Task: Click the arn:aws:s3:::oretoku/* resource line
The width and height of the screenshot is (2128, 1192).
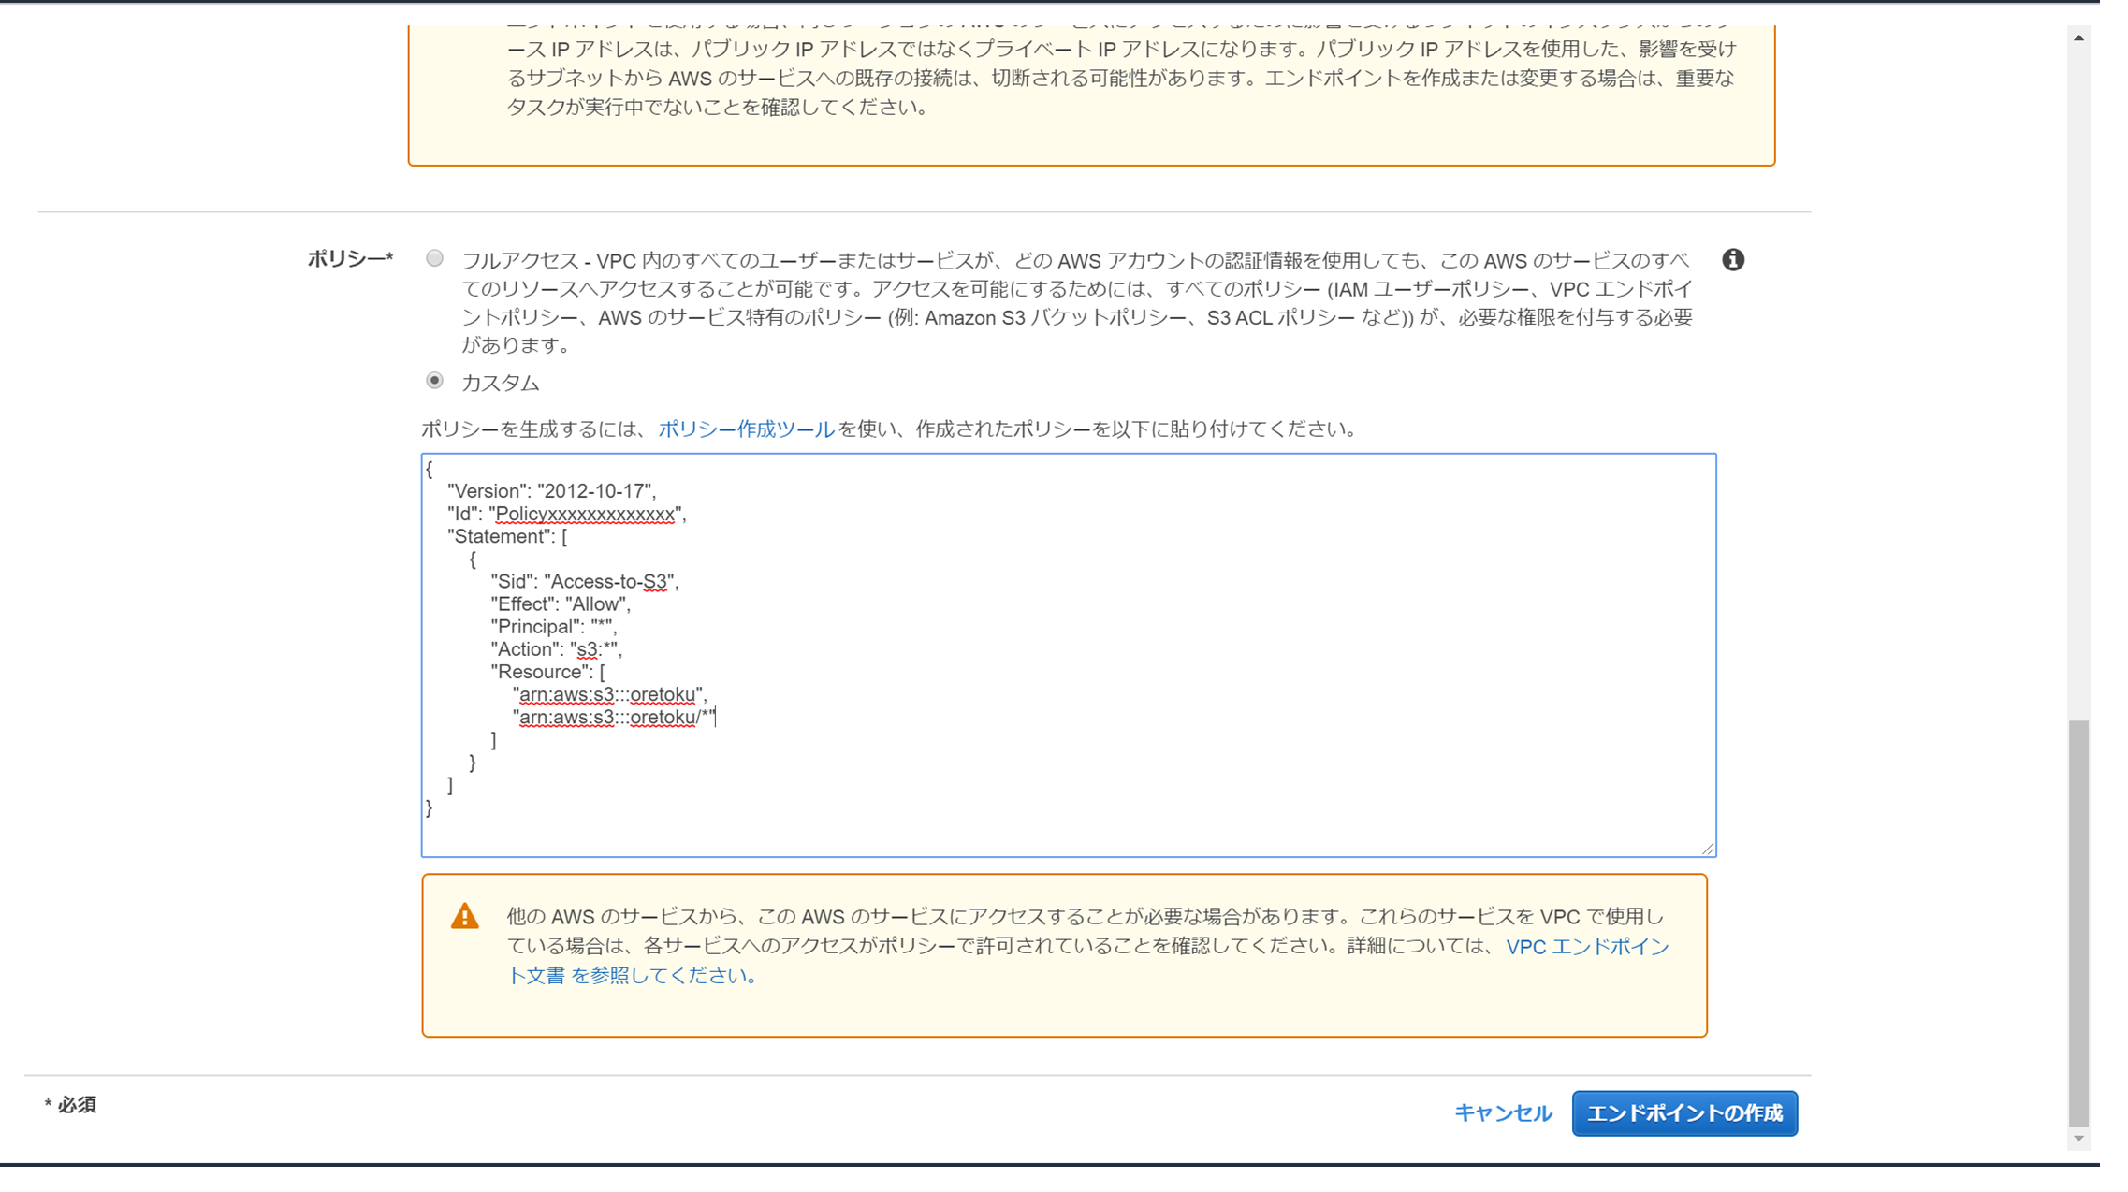Action: (614, 718)
